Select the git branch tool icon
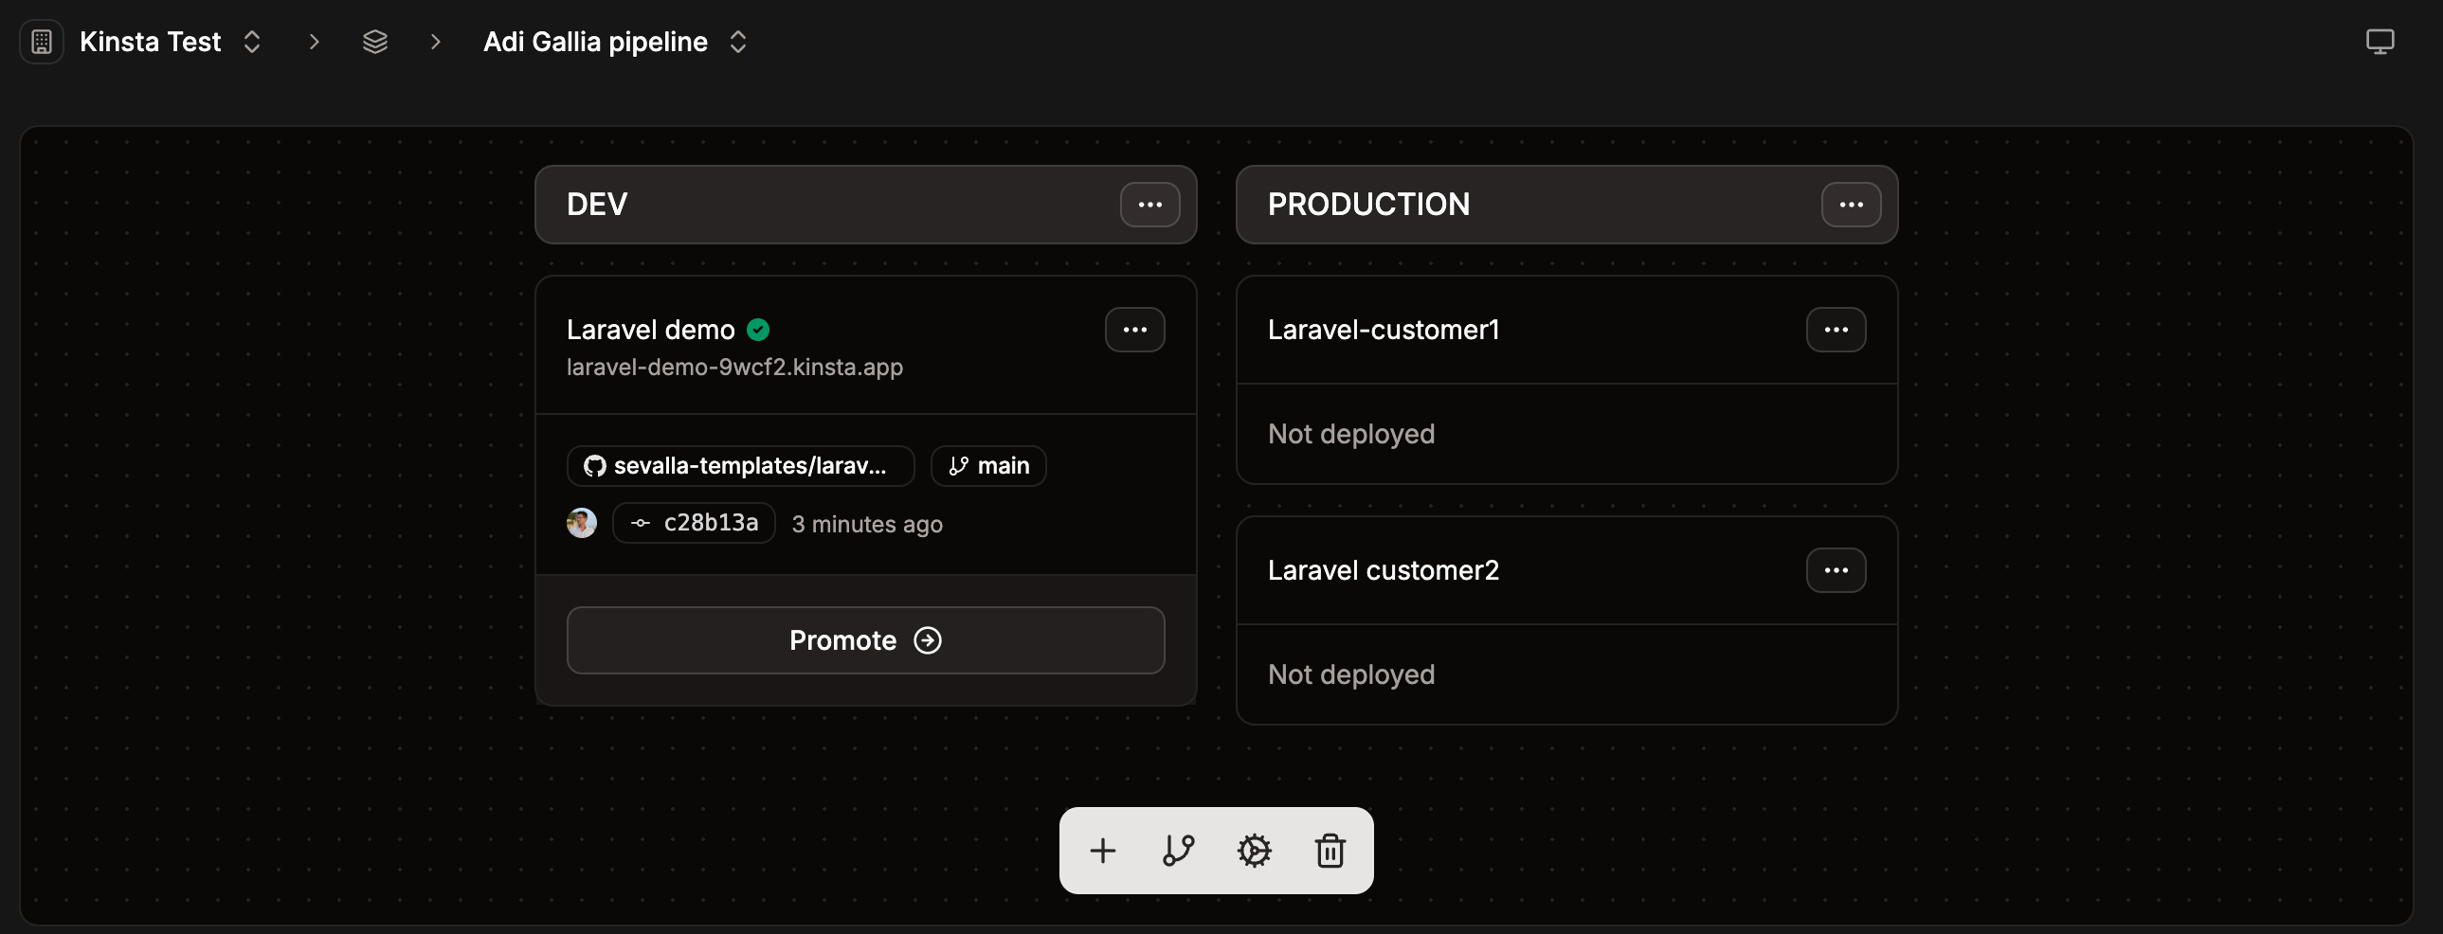This screenshot has width=2443, height=934. pyautogui.click(x=1179, y=851)
